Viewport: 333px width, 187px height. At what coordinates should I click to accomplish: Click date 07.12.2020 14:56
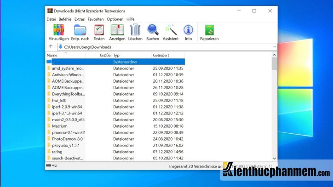pyautogui.click(x=168, y=152)
